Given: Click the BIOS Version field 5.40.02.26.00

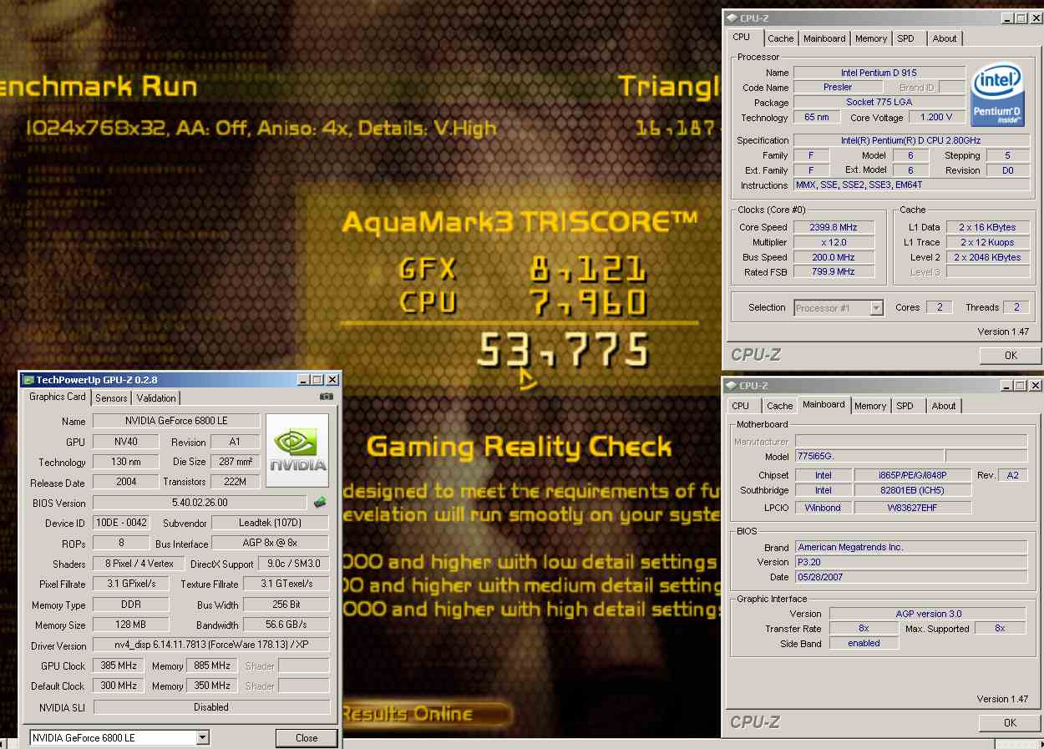Looking at the screenshot, I should (x=200, y=503).
